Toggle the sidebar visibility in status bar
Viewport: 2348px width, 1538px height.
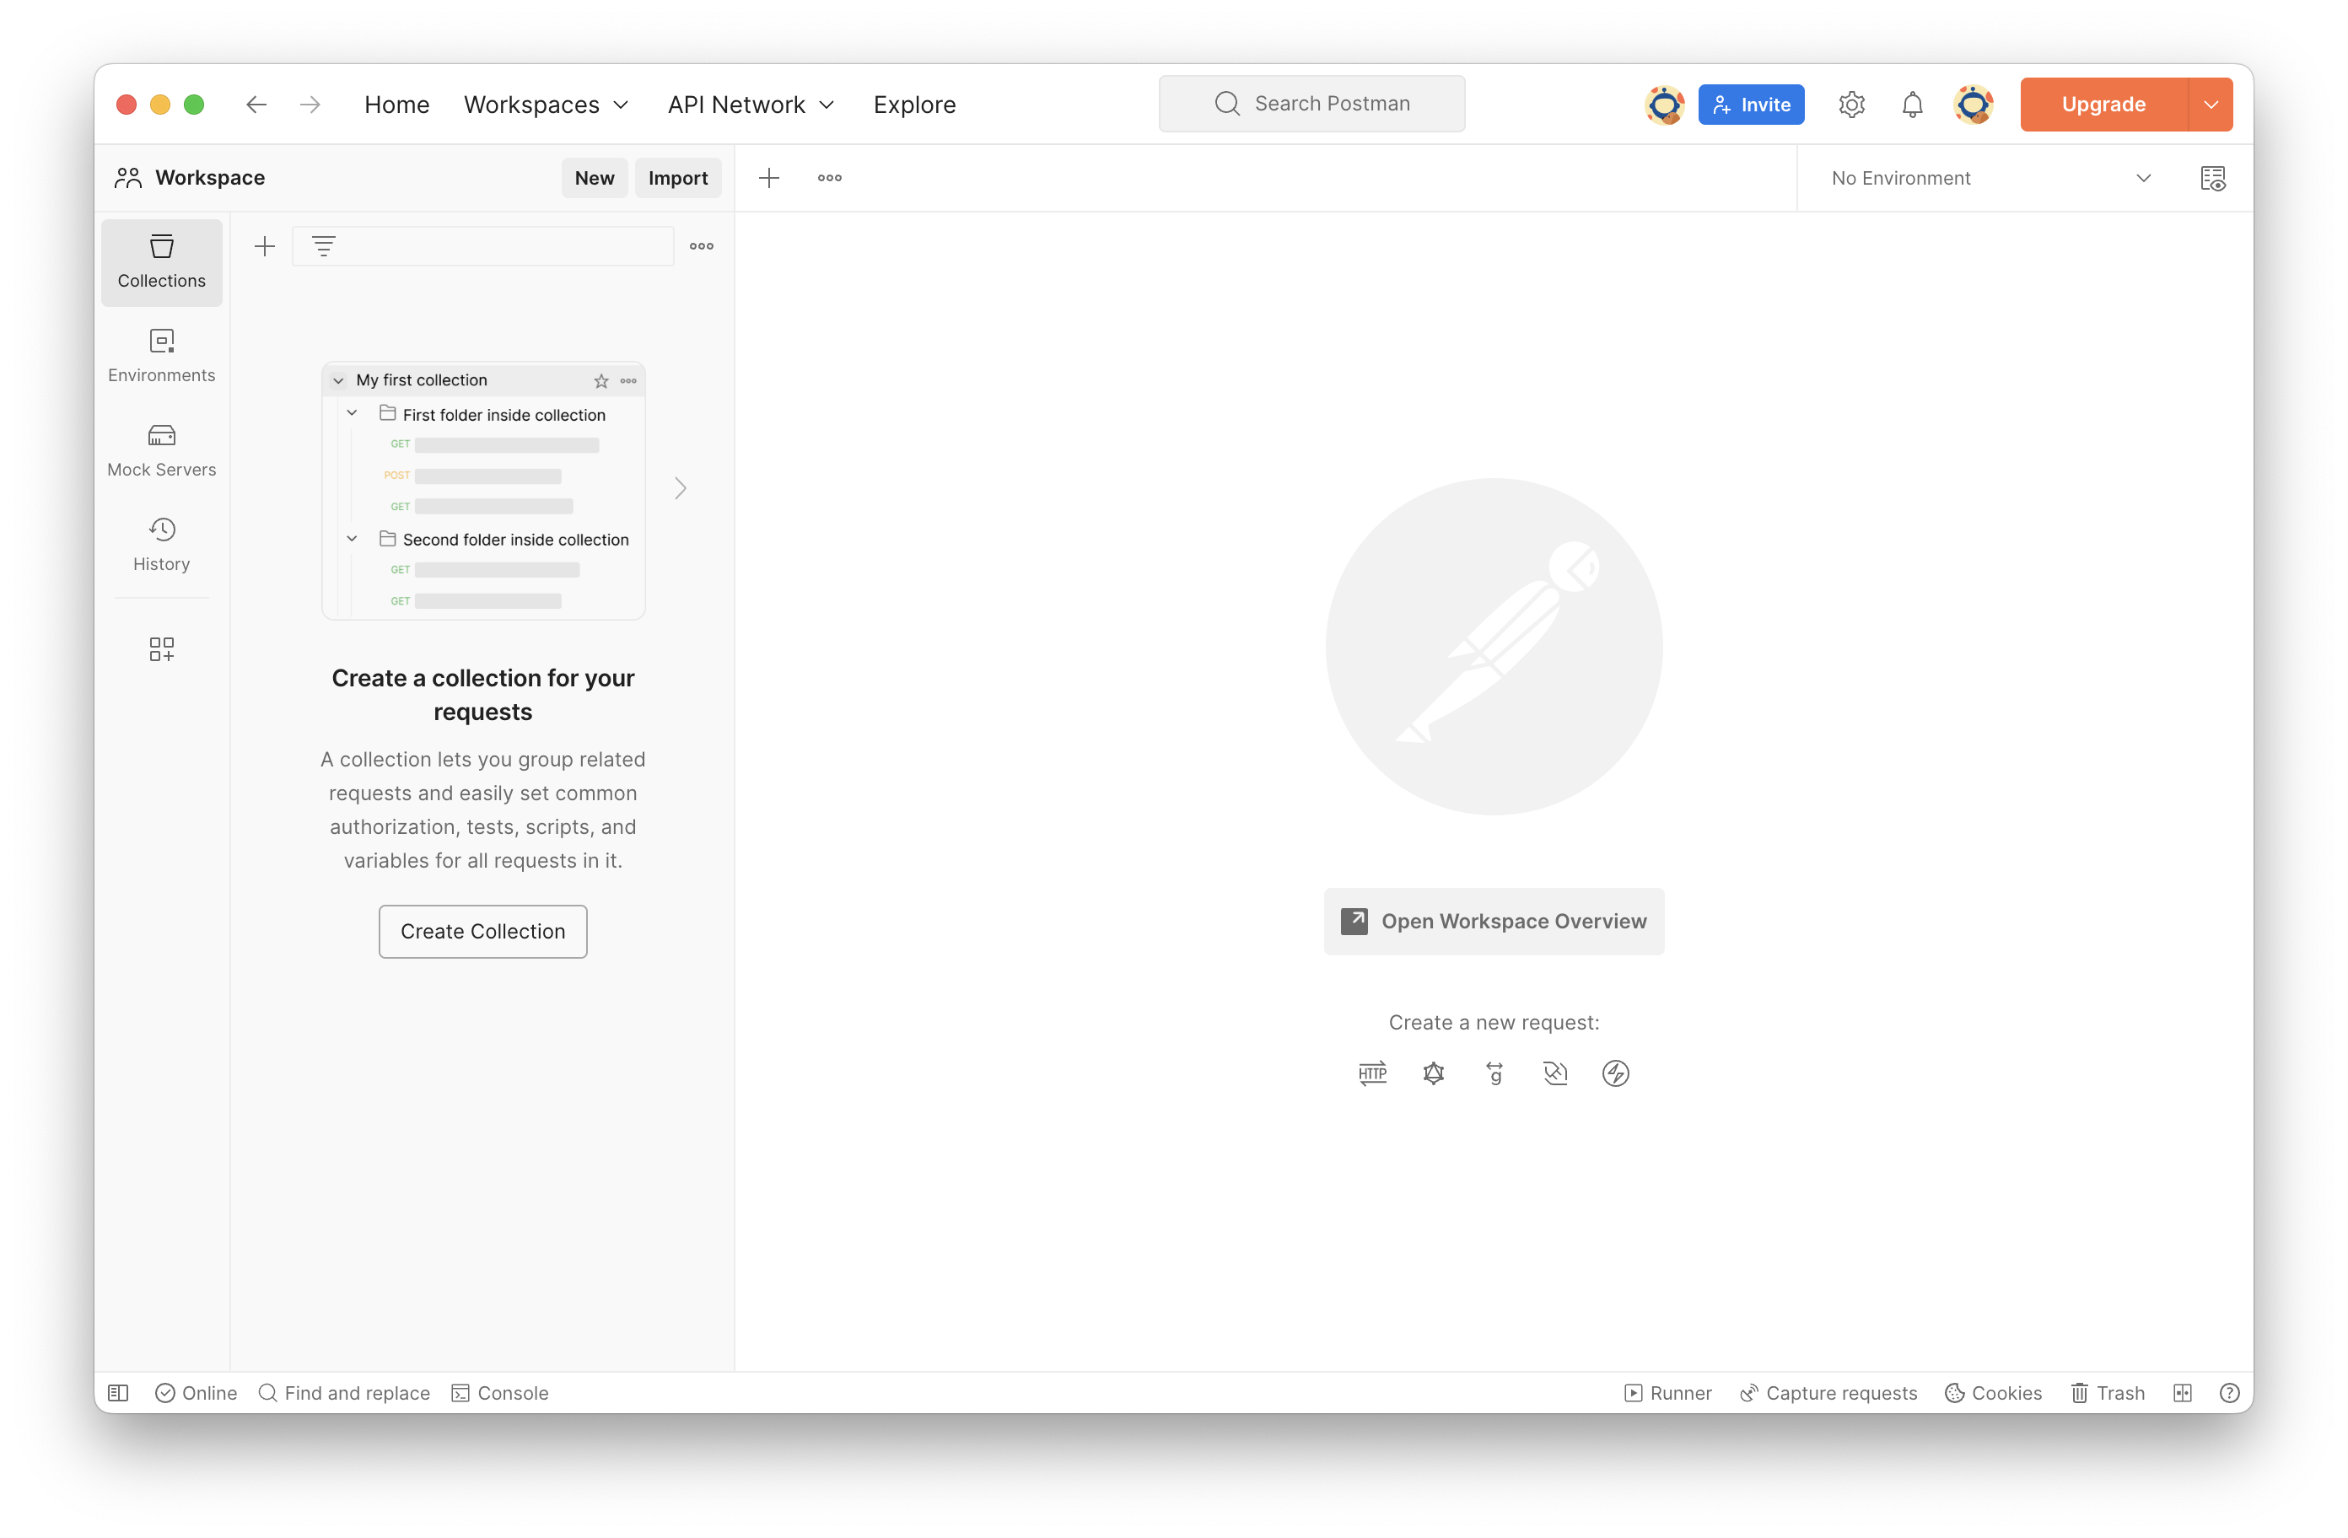118,1392
